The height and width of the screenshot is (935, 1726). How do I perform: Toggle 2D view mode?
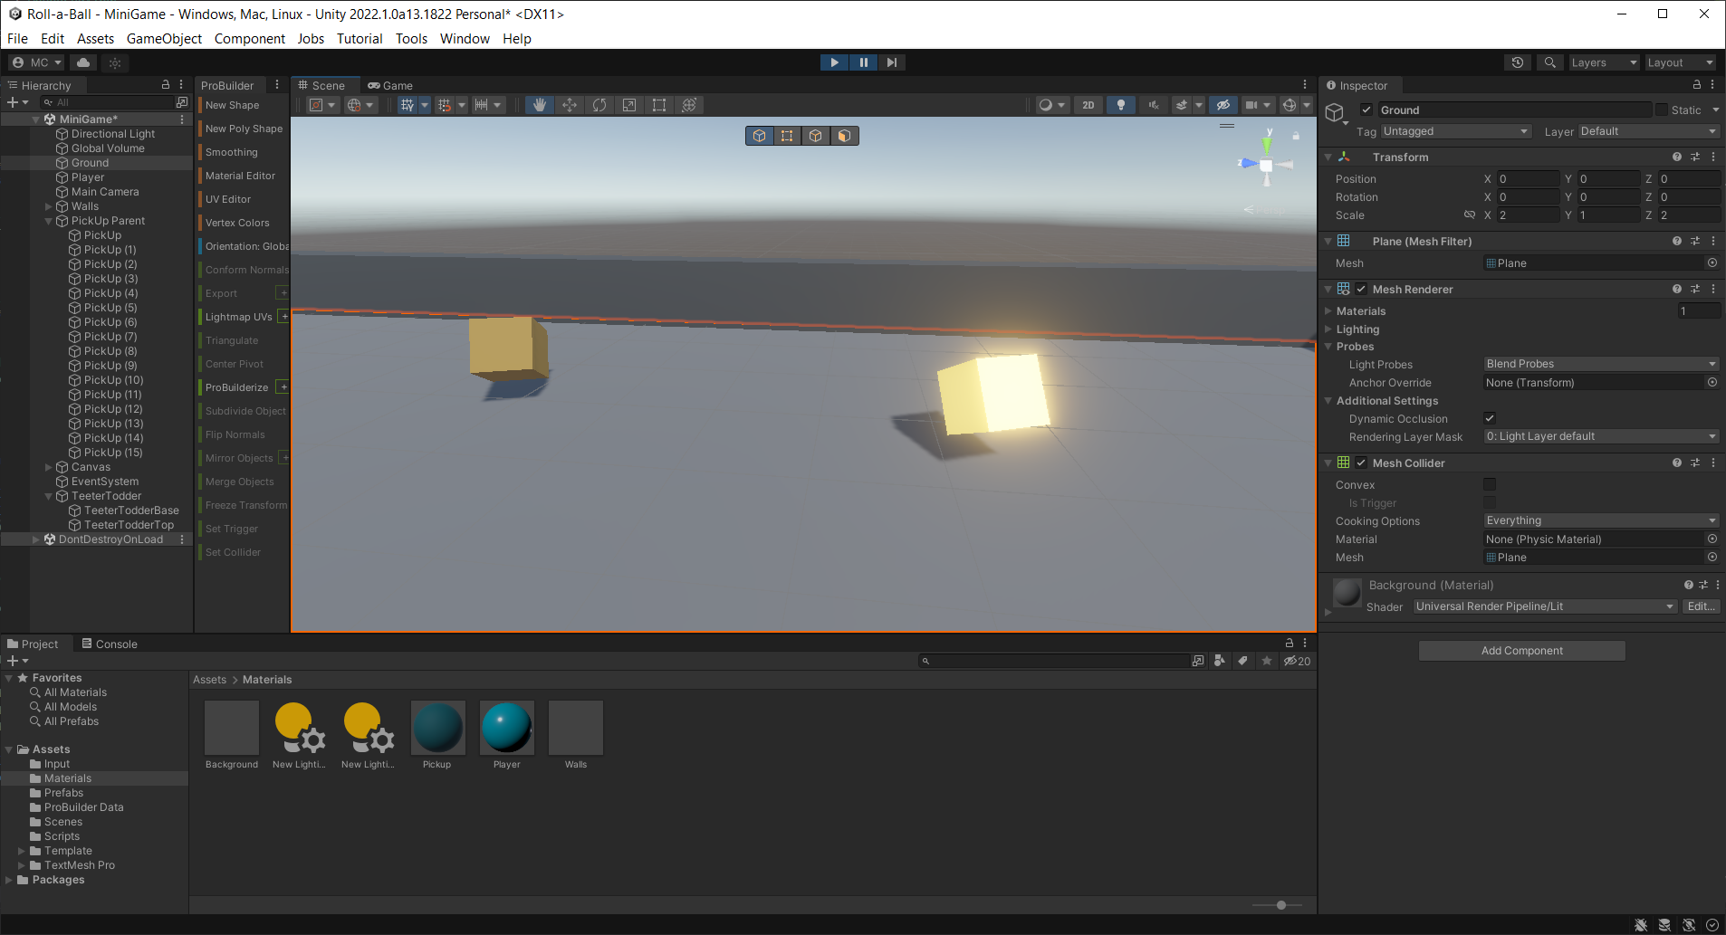pyautogui.click(x=1088, y=105)
